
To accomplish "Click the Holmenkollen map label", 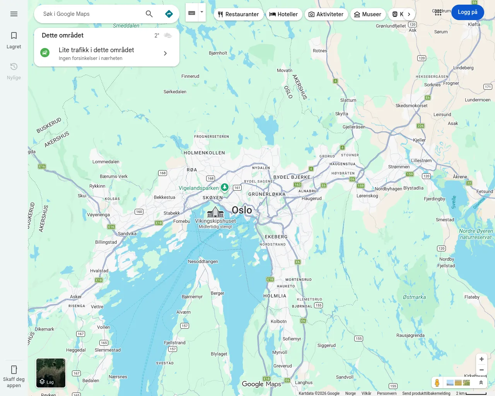I will 204,153.
